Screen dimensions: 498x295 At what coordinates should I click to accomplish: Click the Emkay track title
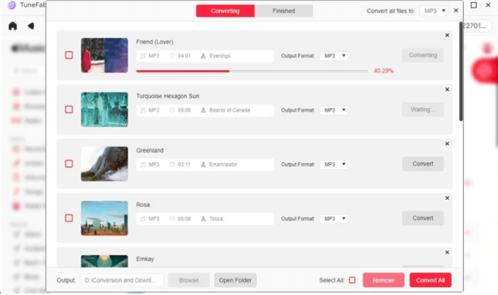point(145,259)
